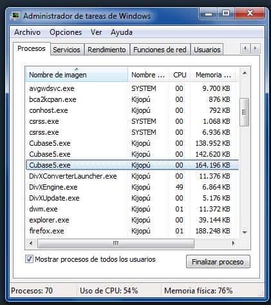
Task: Click the Task Manager title bar icon
Action: 15,16
